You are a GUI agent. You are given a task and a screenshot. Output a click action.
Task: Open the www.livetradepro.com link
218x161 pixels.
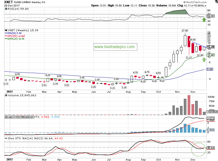(114, 47)
